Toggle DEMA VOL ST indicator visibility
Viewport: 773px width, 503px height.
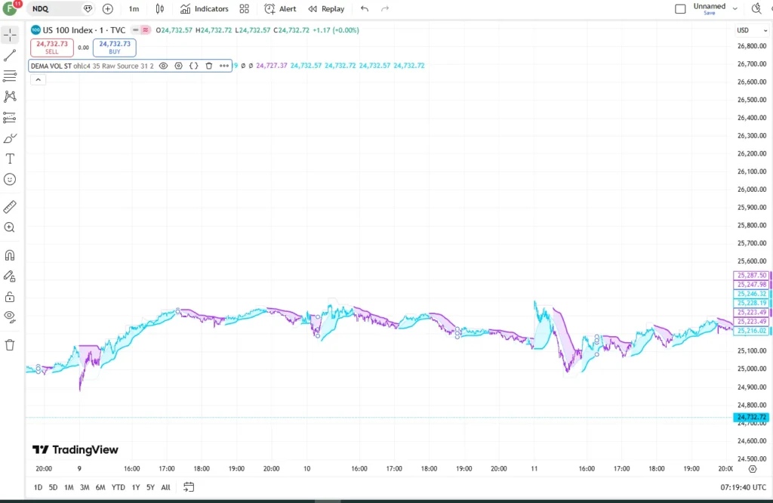[x=163, y=66]
